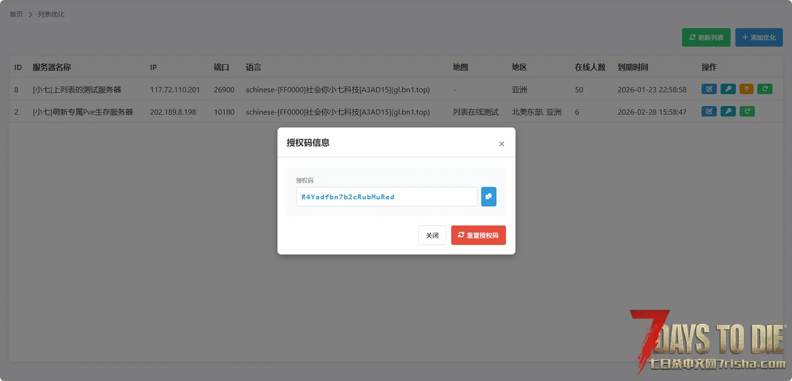792x381 pixels.
Task: Click green renew icon for server 8
Action: click(764, 89)
